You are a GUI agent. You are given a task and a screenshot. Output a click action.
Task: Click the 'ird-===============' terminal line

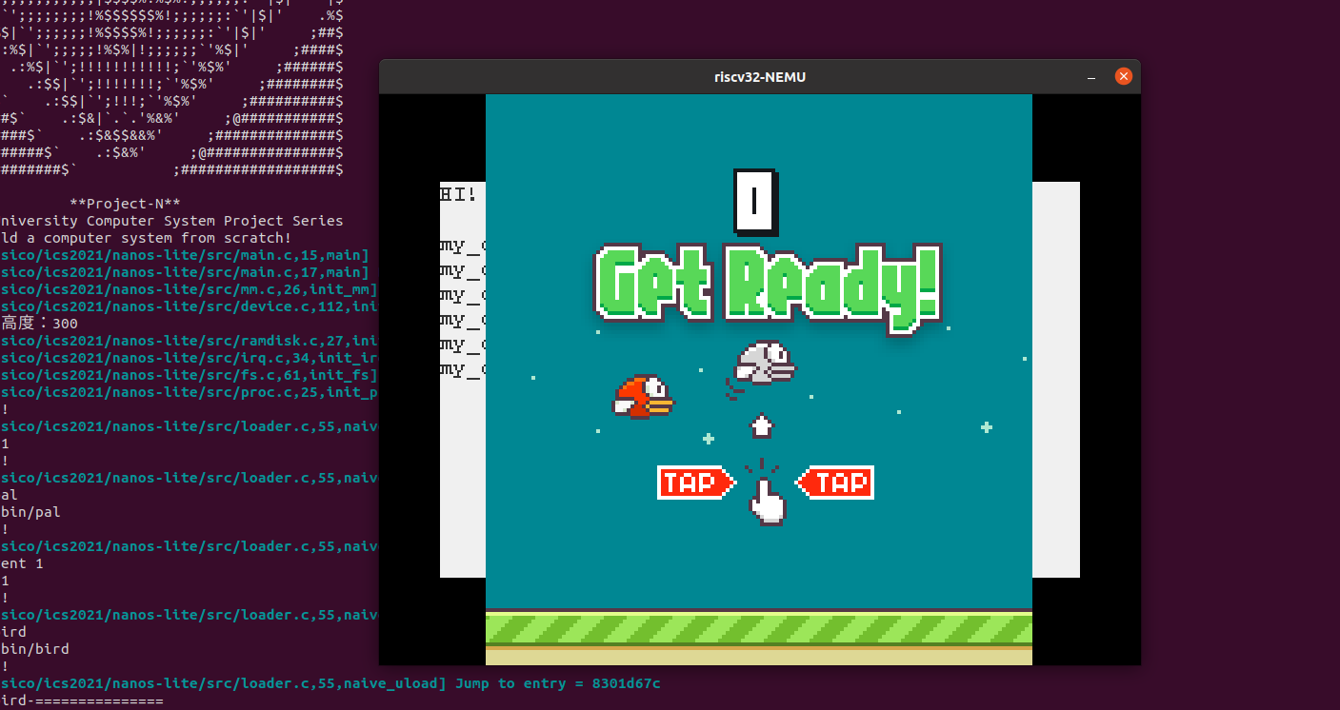point(82,700)
